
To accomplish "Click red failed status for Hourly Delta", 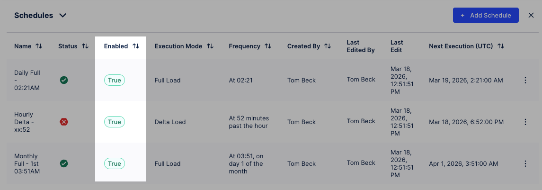I will tap(64, 122).
